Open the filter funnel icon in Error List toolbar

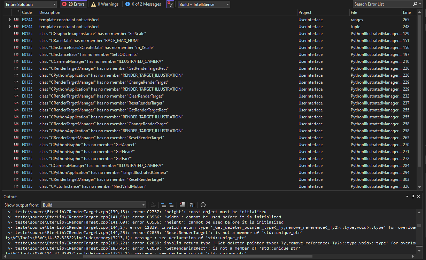(x=170, y=4)
